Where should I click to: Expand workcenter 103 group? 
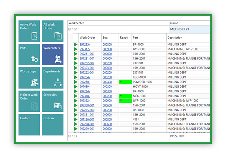click(x=70, y=136)
